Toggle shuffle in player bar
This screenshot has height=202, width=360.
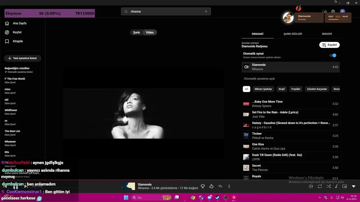[328, 186]
